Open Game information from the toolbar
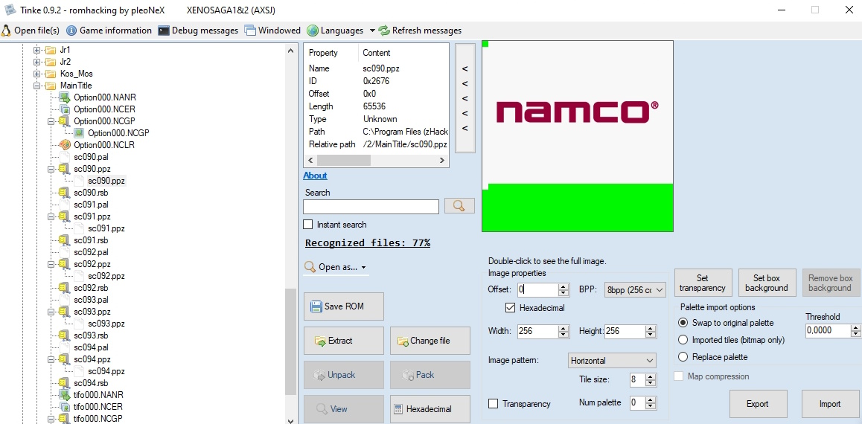Screen dimensions: 862x424 click(109, 30)
